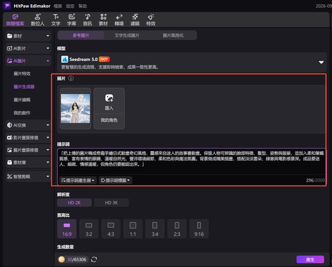The image size is (332, 267).
Task: Select the 文字 text tool icon
Action: tap(56, 20)
